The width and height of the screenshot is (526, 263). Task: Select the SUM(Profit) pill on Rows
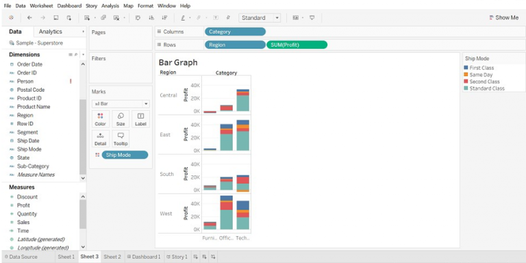297,45
